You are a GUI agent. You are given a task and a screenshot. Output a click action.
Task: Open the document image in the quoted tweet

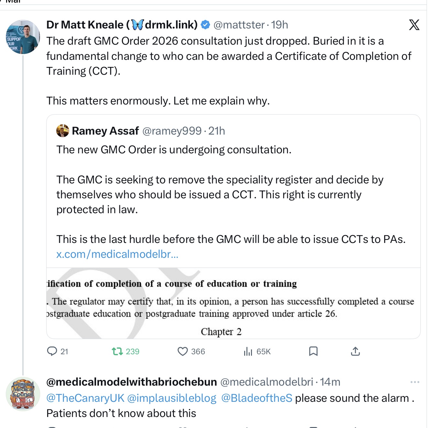(x=233, y=303)
